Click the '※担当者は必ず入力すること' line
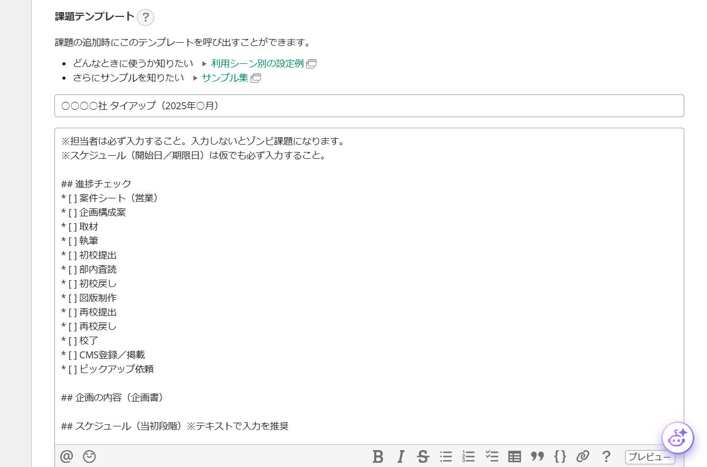Viewport: 707px width, 467px height. pyautogui.click(x=203, y=141)
